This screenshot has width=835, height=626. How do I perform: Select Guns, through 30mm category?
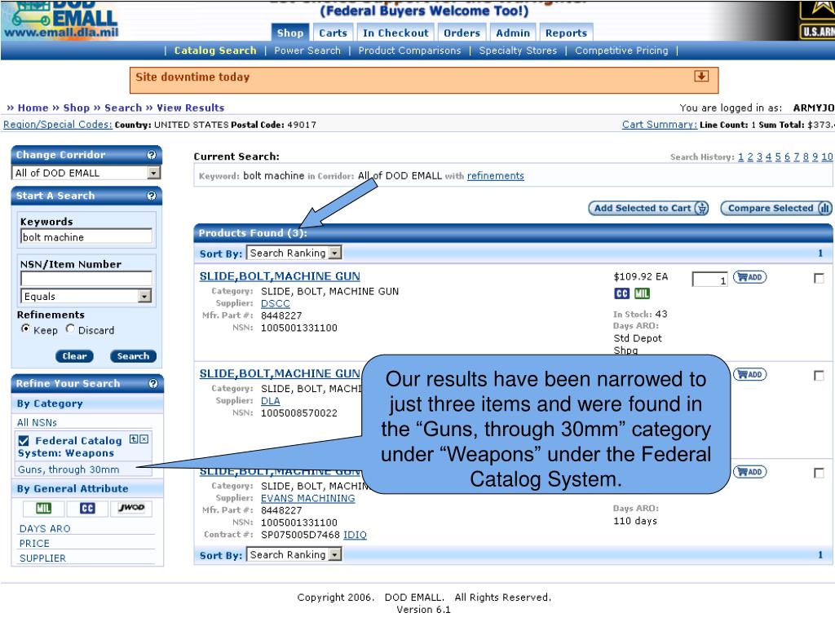(x=68, y=469)
